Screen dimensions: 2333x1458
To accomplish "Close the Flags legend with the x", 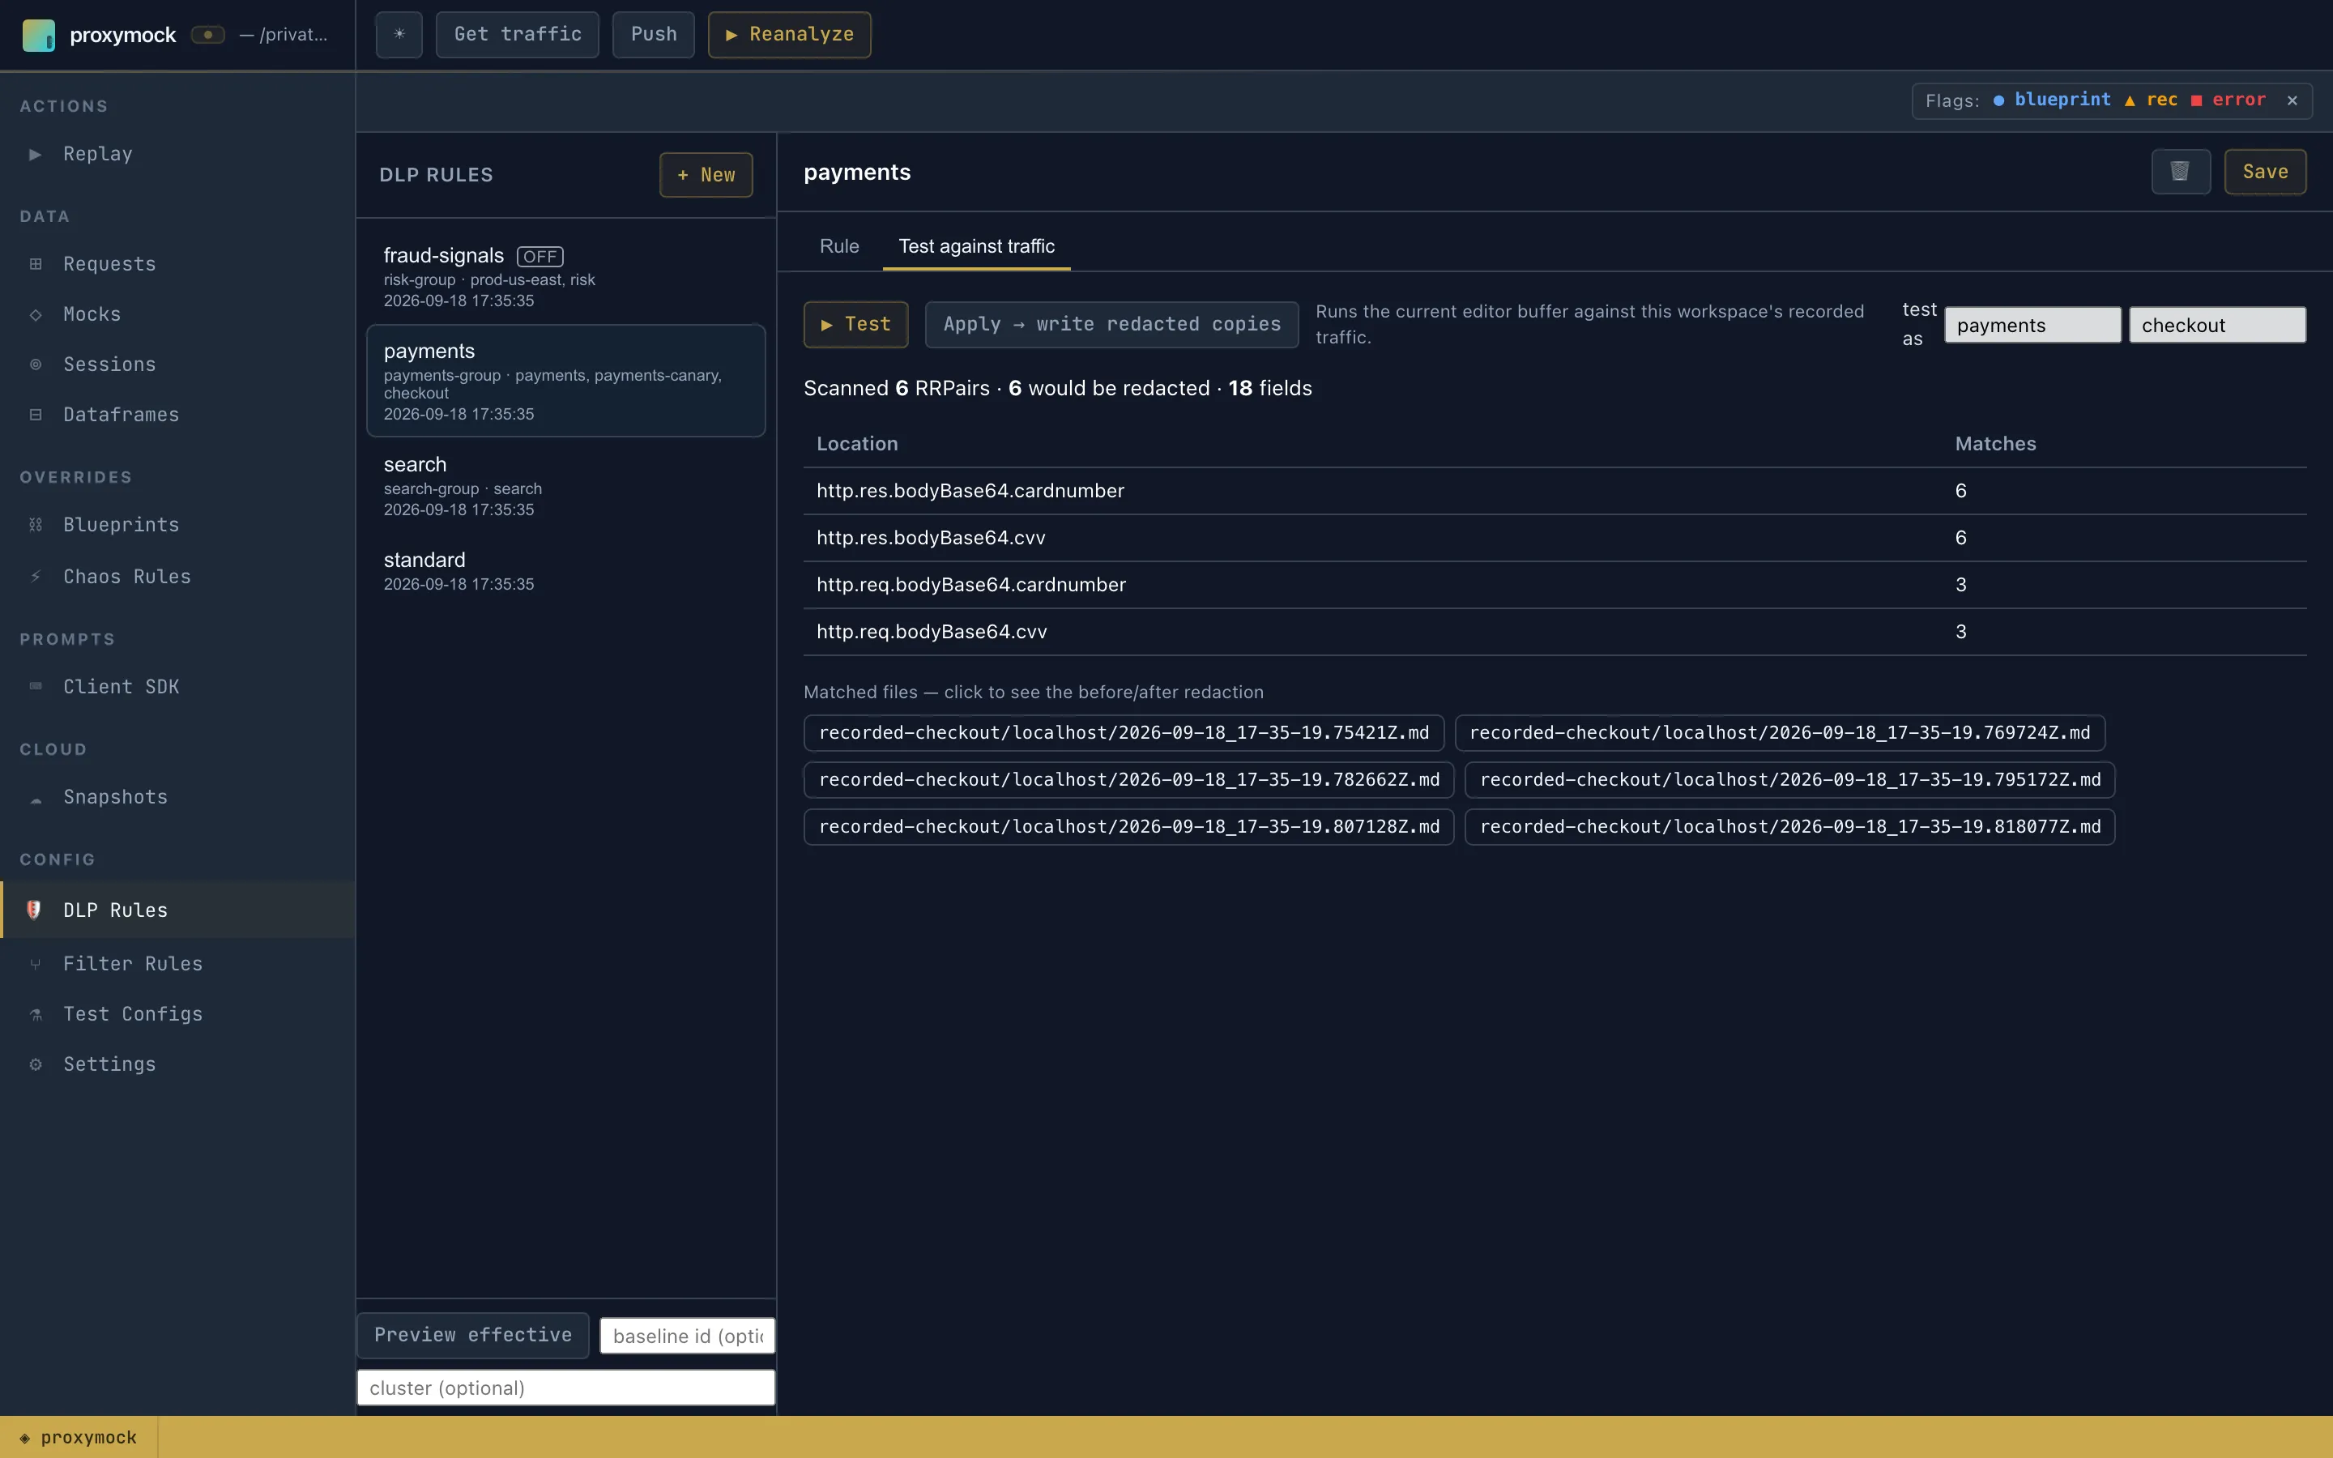I will 2292,100.
